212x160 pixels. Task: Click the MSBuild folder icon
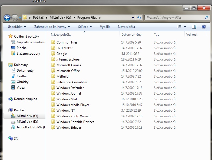(53, 76)
